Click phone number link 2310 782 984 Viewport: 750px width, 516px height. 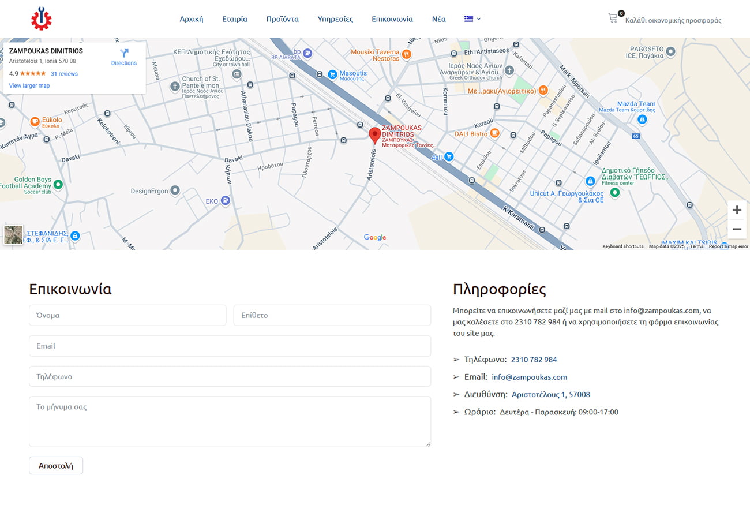coord(534,360)
